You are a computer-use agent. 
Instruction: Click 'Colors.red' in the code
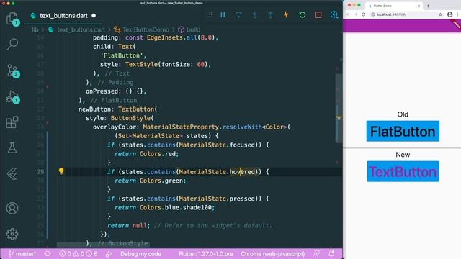[158, 154]
